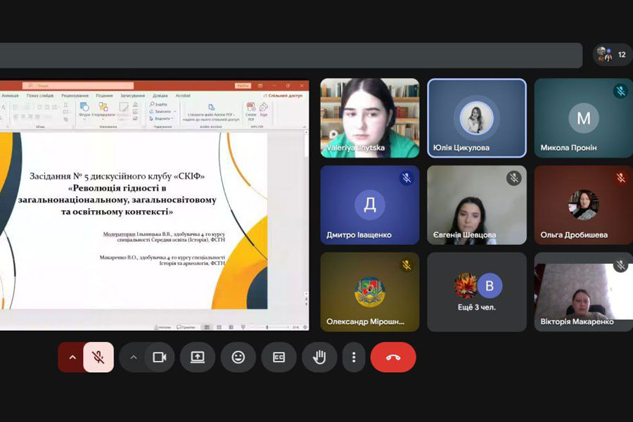Open the Виділити dropdown
This screenshot has height=422, width=633.
pos(161,119)
